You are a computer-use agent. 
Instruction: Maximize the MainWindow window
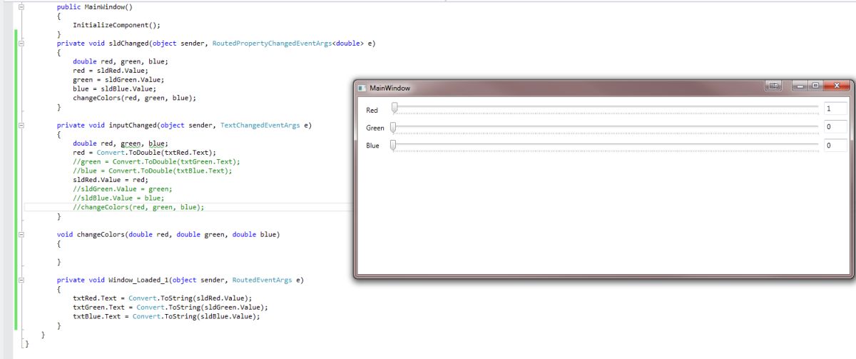coord(816,86)
